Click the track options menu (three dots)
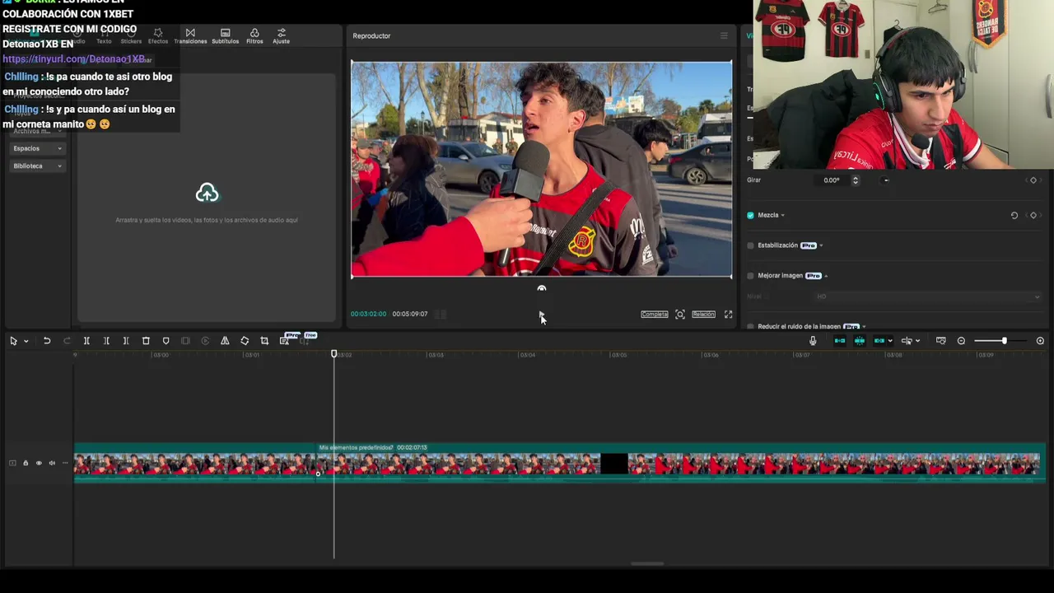Viewport: 1054px width, 593px height. point(65,463)
